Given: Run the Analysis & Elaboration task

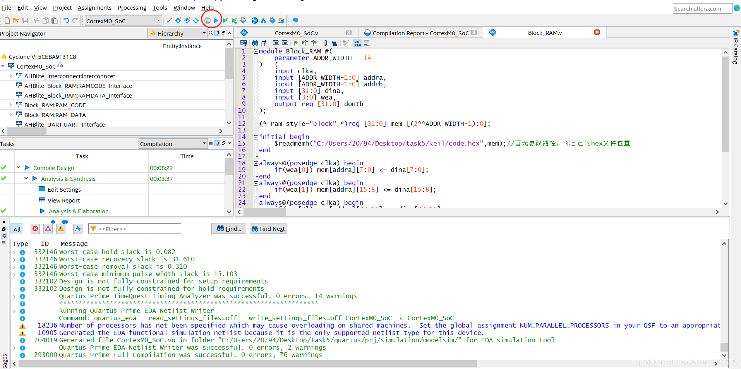Looking at the screenshot, I should click(79, 211).
